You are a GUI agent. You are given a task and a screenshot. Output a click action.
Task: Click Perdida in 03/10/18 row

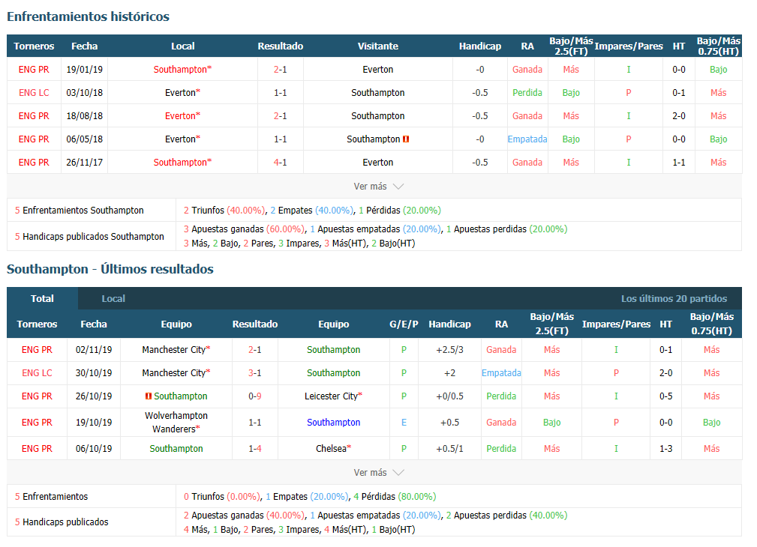click(527, 93)
